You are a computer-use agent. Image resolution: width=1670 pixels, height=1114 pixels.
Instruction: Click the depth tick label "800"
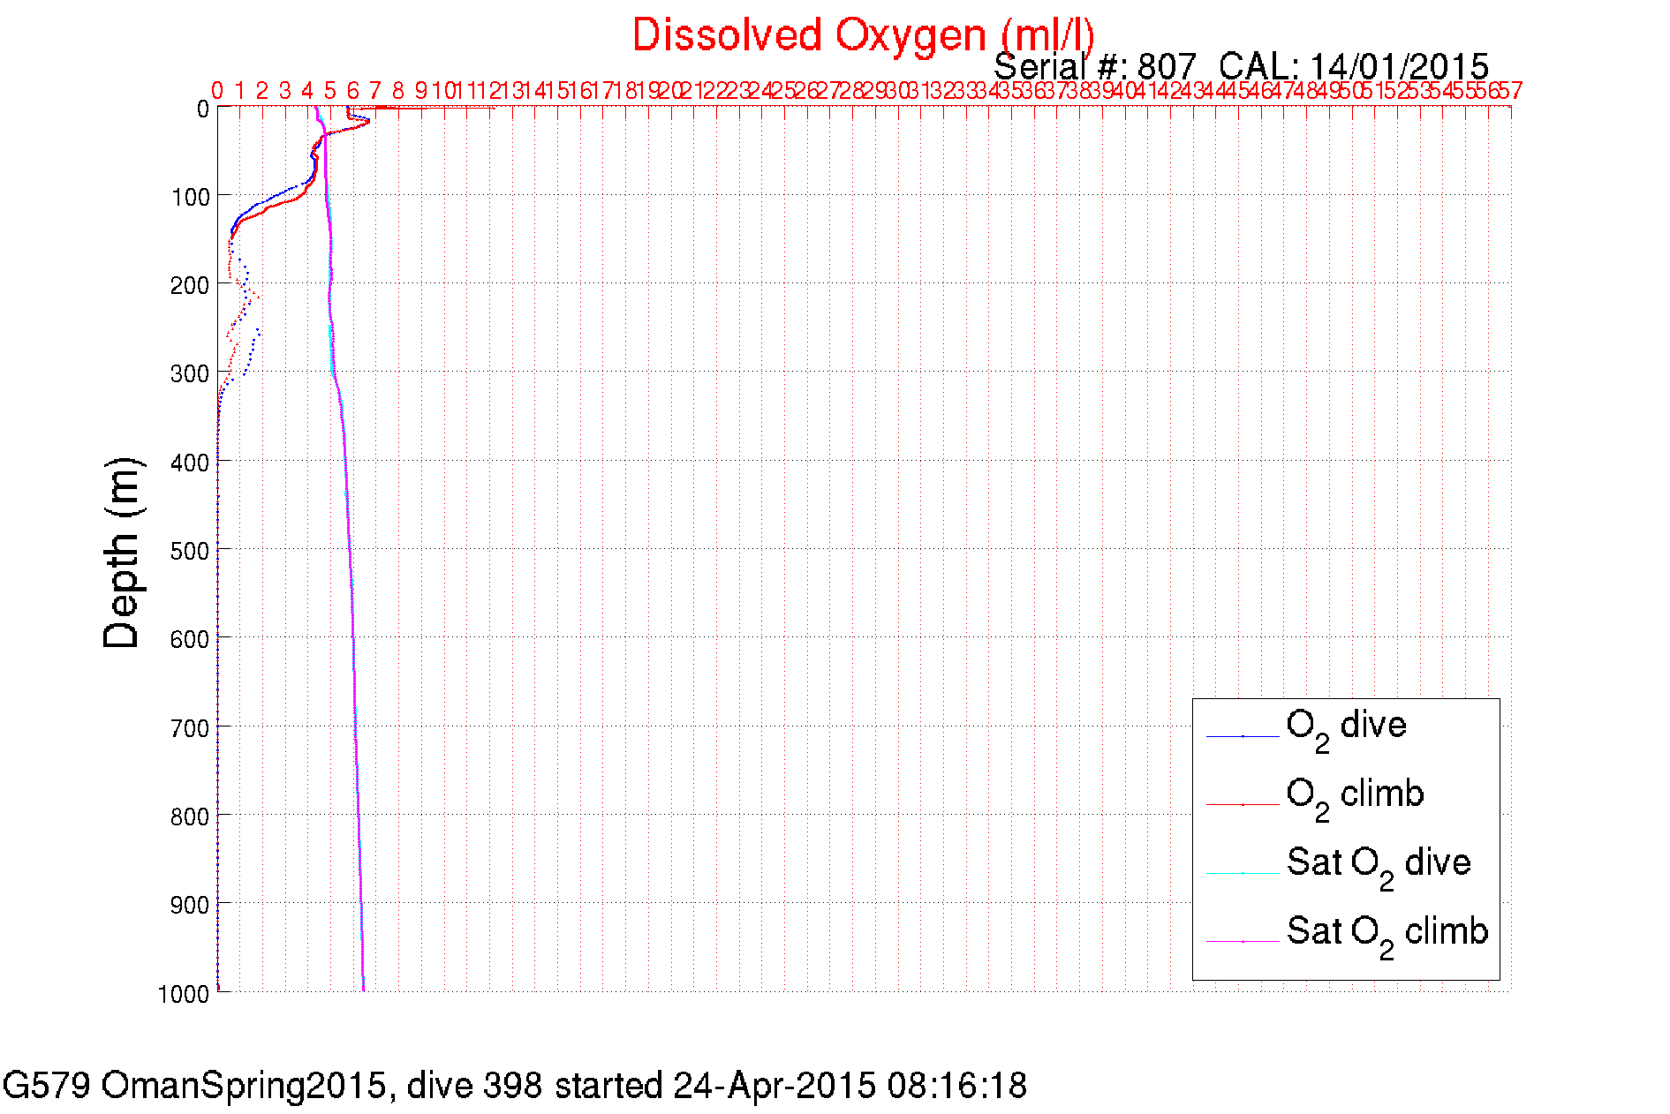[x=191, y=817]
